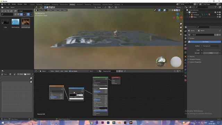Refresh the file browser list icon
Image resolution: width=222 pixels, height=125 pixels.
tap(11, 11)
